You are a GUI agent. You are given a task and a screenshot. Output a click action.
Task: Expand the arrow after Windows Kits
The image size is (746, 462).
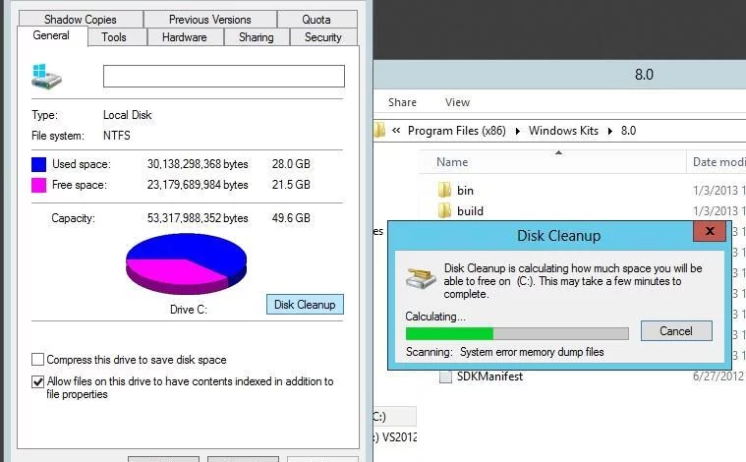pos(610,131)
